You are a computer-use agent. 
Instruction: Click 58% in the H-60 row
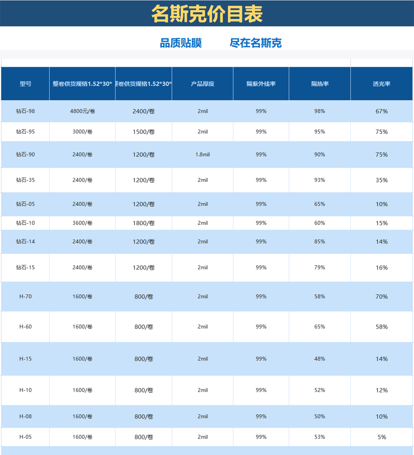click(x=382, y=327)
